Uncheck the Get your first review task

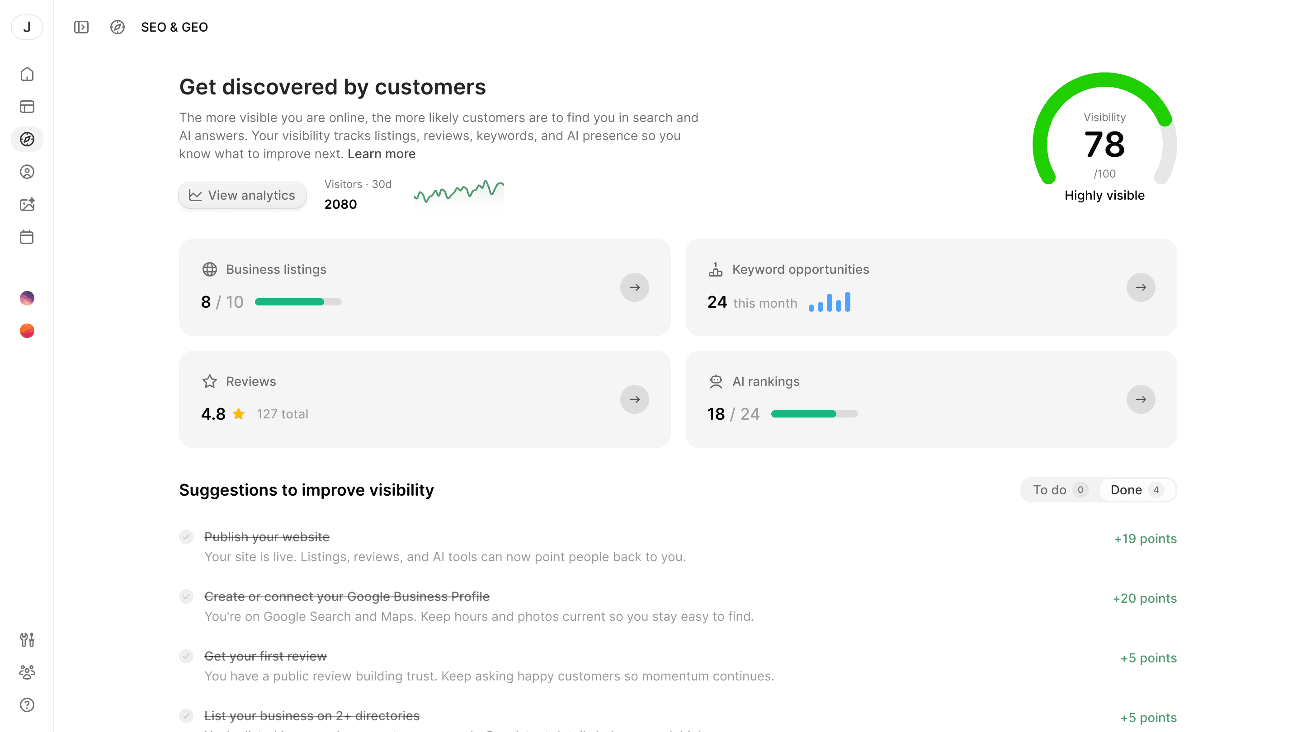click(x=186, y=656)
